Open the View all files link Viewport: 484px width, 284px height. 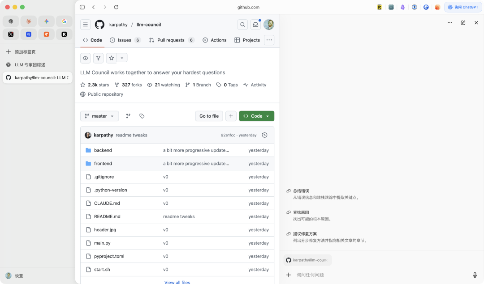(177, 282)
